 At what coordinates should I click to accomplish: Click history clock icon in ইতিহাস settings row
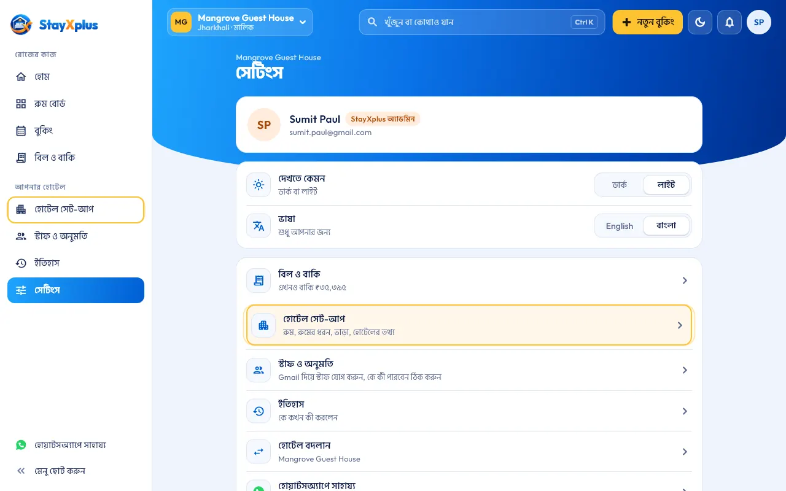pyautogui.click(x=259, y=411)
